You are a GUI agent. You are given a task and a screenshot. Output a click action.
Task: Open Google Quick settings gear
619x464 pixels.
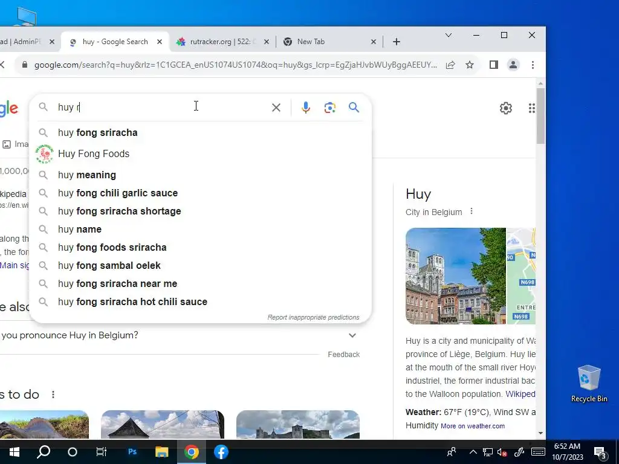[x=506, y=108]
